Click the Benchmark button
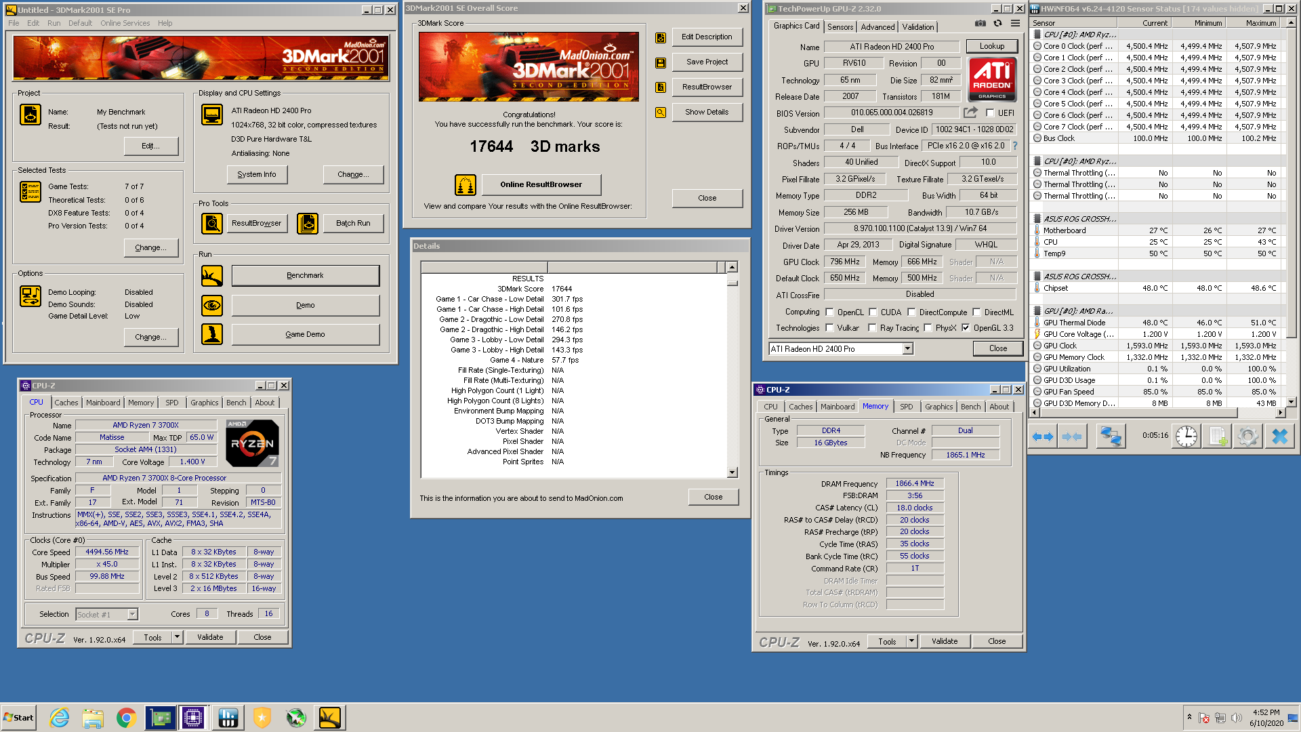 (x=306, y=276)
